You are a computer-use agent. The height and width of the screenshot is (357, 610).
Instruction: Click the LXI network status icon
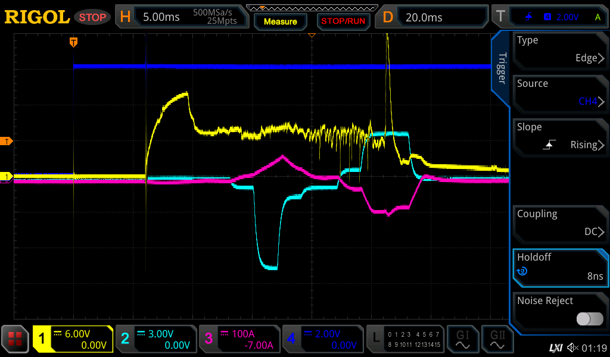pyautogui.click(x=555, y=347)
